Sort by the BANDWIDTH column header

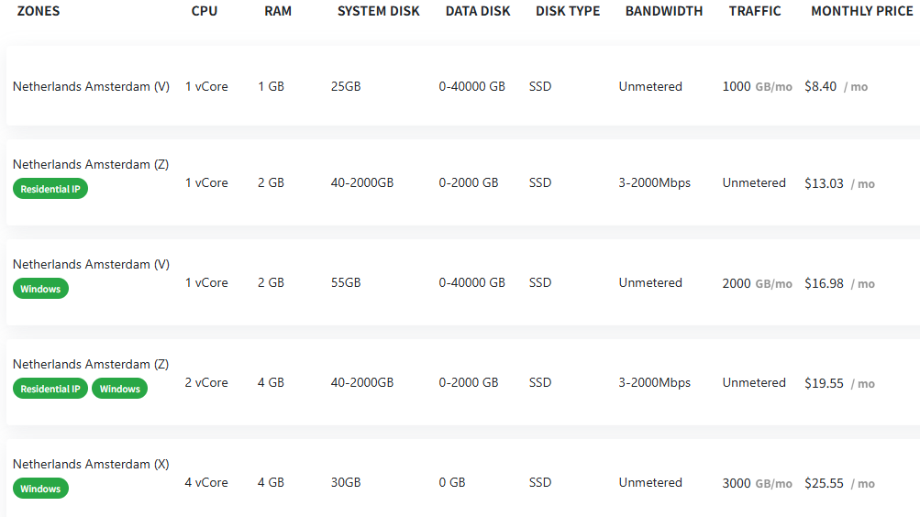point(663,11)
